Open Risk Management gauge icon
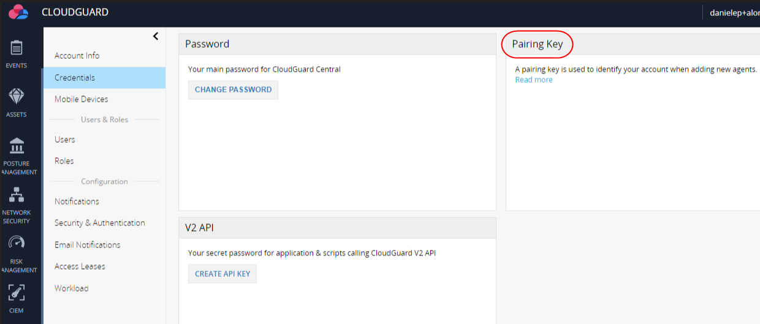Viewport: 760px width, 324px height. [x=17, y=243]
